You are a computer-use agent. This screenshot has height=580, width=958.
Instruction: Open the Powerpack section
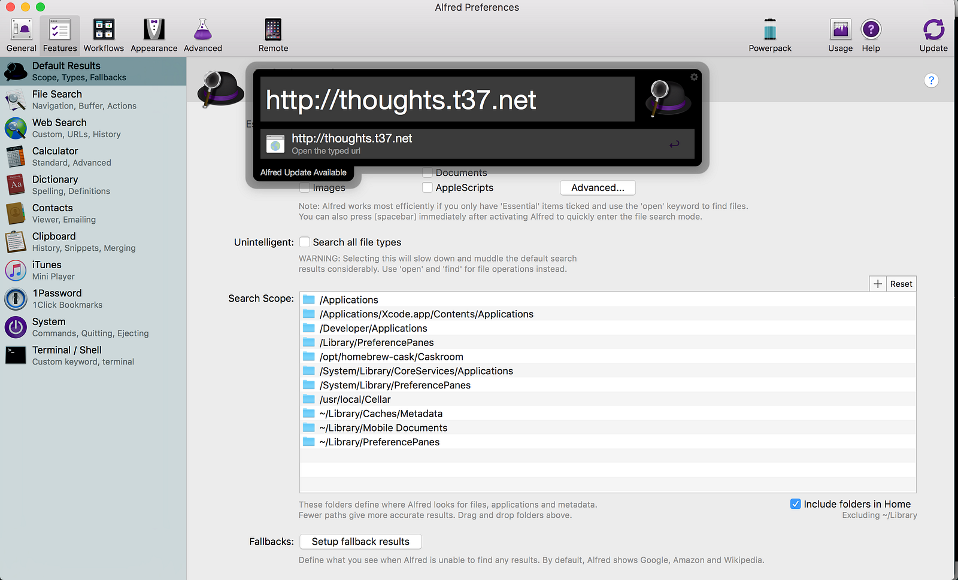(770, 35)
